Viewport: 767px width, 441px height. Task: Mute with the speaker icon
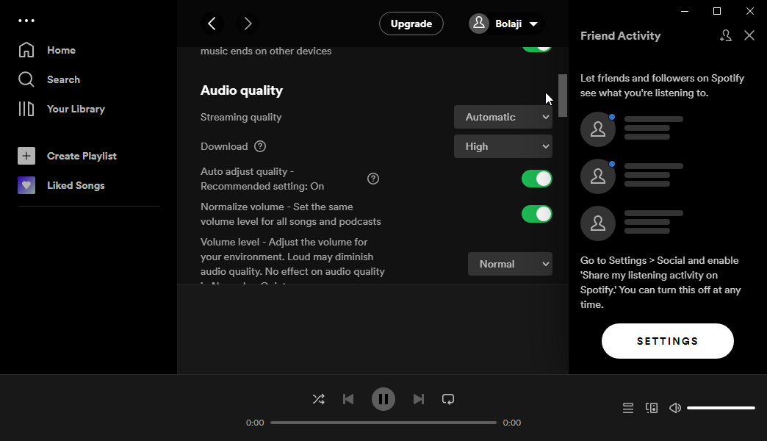[675, 408]
